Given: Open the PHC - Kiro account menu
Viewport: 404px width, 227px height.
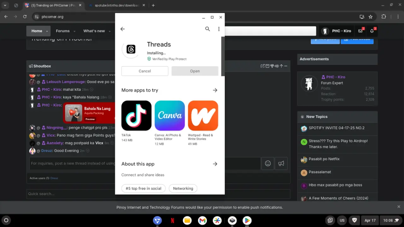Looking at the screenshot, I should (x=336, y=31).
